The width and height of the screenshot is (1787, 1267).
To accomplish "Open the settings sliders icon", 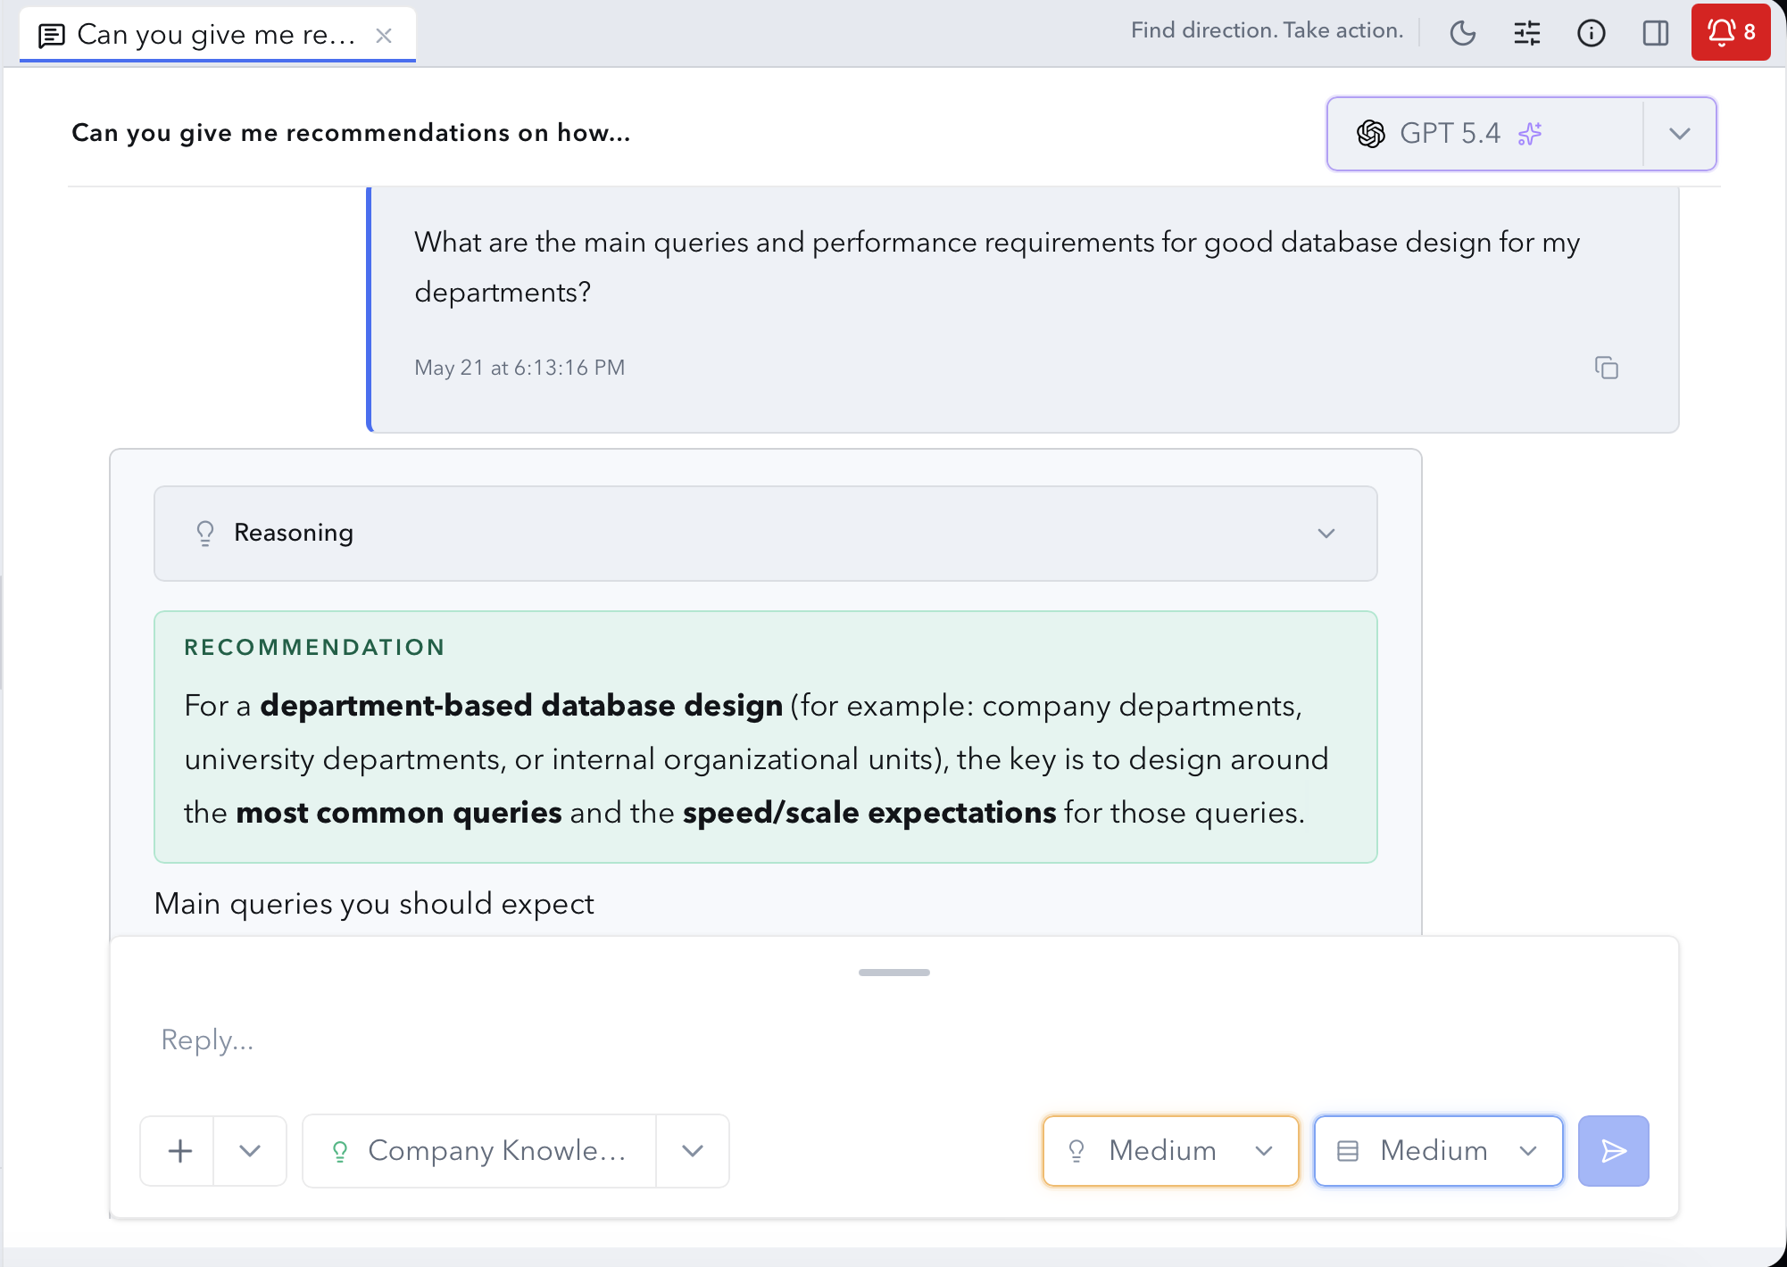I will pos(1527,33).
